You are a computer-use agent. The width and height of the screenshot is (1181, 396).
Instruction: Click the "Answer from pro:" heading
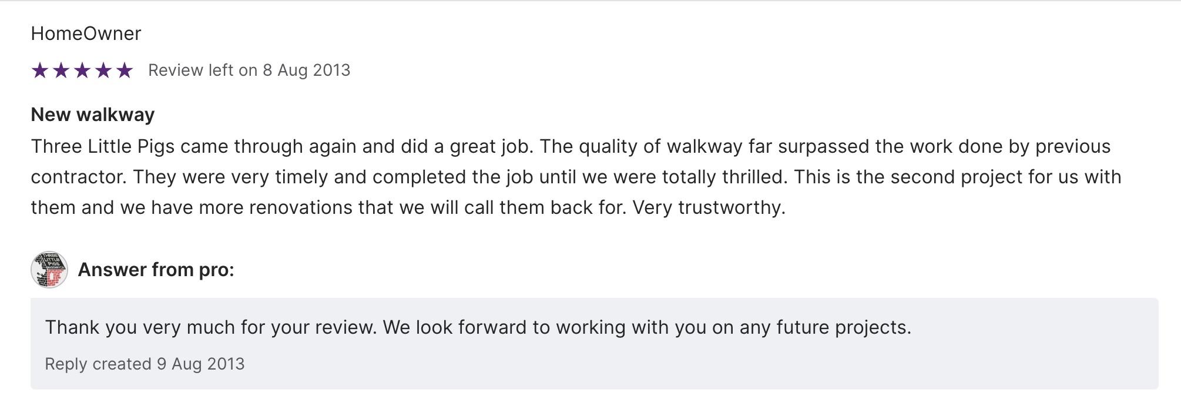(156, 270)
